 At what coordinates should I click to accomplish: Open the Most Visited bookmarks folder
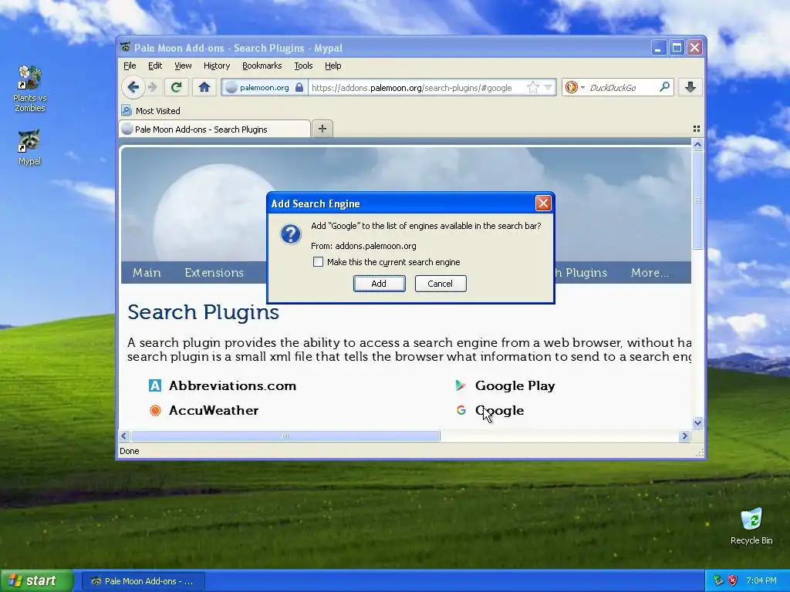pyautogui.click(x=150, y=111)
